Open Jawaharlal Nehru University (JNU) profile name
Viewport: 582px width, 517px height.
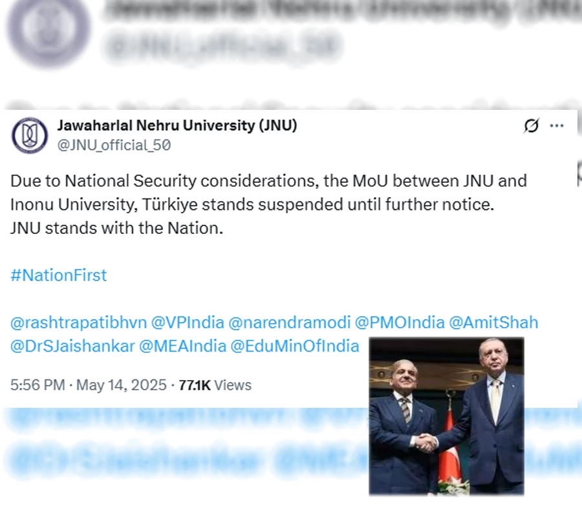tap(177, 126)
